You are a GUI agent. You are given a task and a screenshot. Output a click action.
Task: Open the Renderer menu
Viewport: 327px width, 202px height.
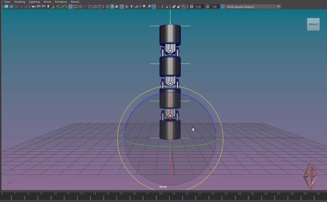point(61,2)
